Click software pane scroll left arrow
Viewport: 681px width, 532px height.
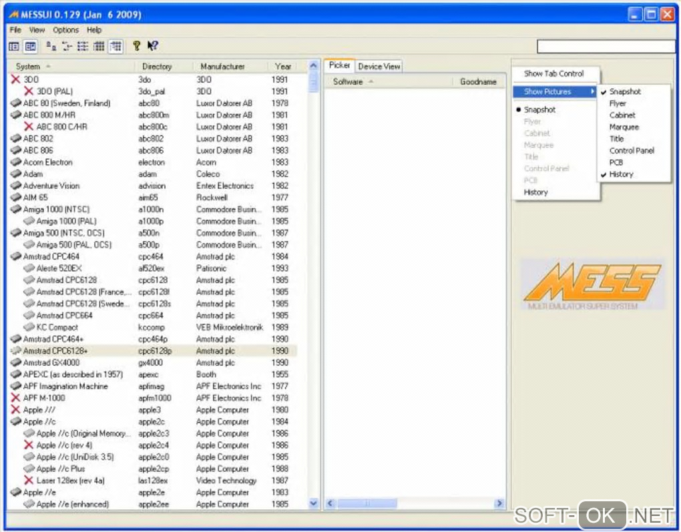click(330, 503)
